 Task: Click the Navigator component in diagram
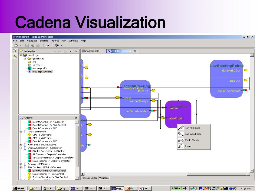coord(178,114)
